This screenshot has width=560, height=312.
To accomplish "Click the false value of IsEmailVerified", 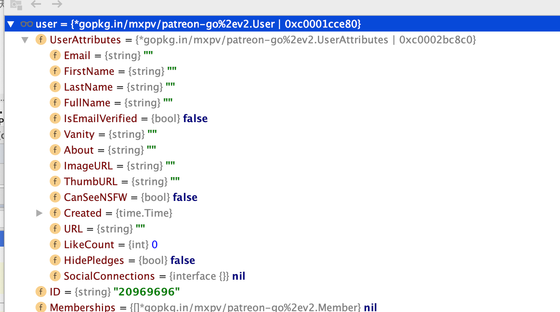I will (x=195, y=119).
